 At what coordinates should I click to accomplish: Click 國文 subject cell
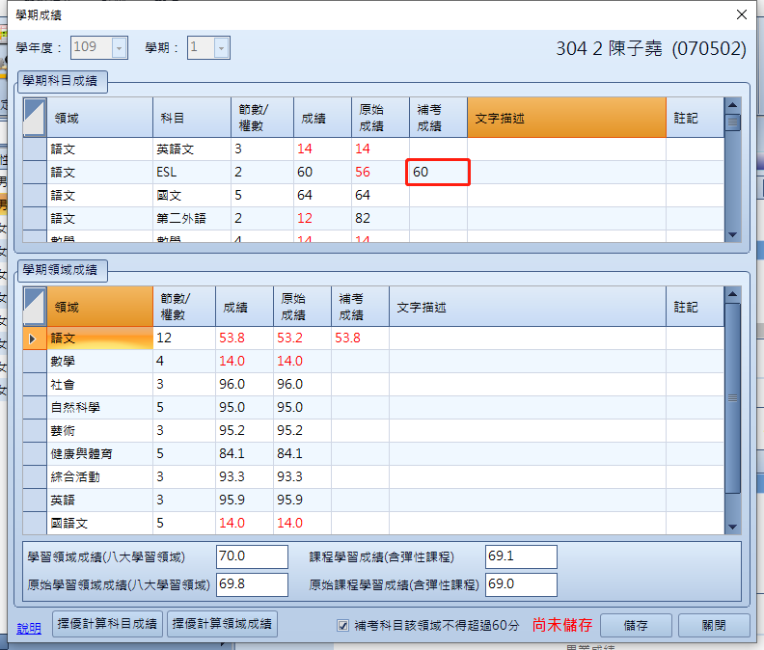coord(192,196)
